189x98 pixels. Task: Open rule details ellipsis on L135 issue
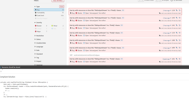pos(122,33)
